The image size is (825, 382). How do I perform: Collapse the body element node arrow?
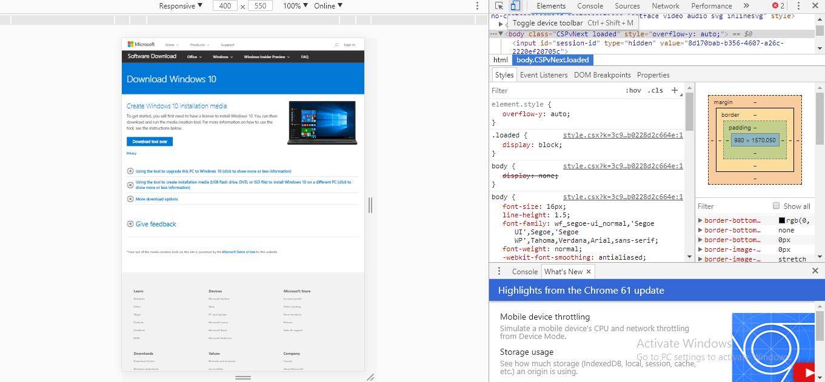[501, 35]
